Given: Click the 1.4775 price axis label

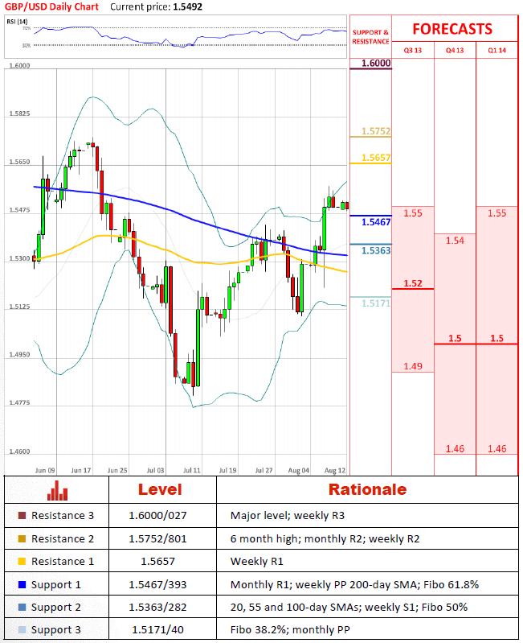Looking at the screenshot, I should (x=19, y=402).
